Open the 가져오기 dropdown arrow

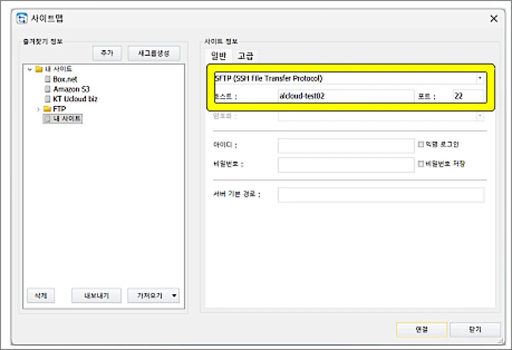click(x=175, y=296)
